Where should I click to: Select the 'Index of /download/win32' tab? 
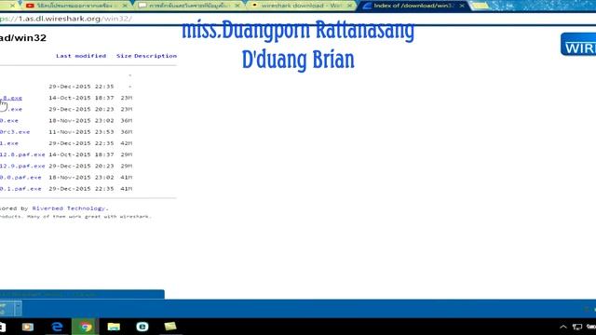pos(413,6)
